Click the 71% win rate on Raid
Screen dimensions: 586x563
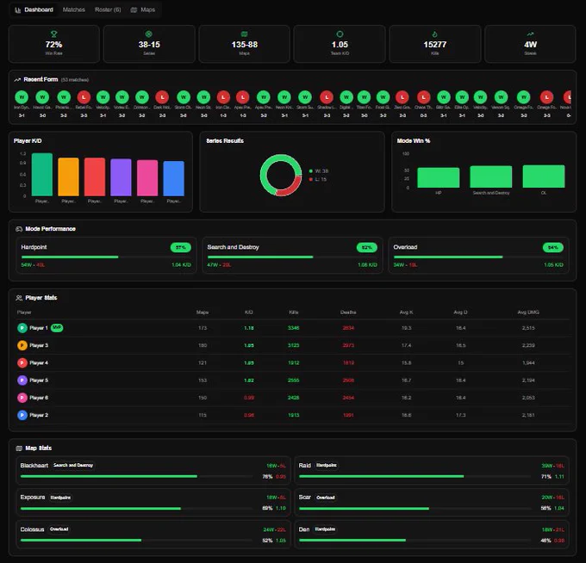pos(546,477)
